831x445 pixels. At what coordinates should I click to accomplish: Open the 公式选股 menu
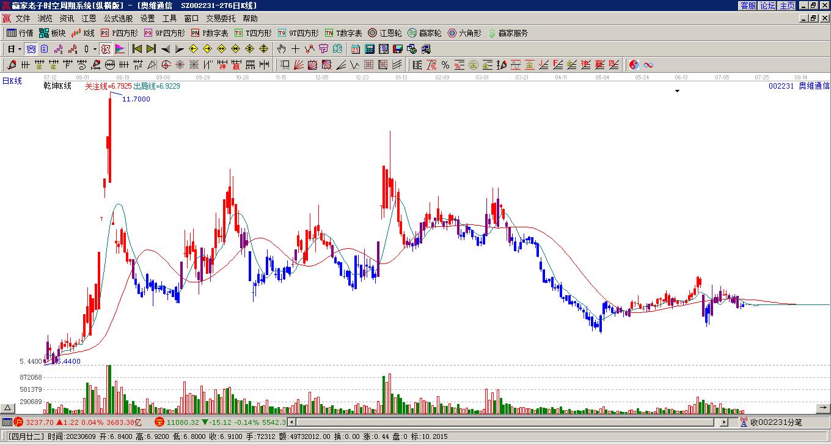point(118,19)
